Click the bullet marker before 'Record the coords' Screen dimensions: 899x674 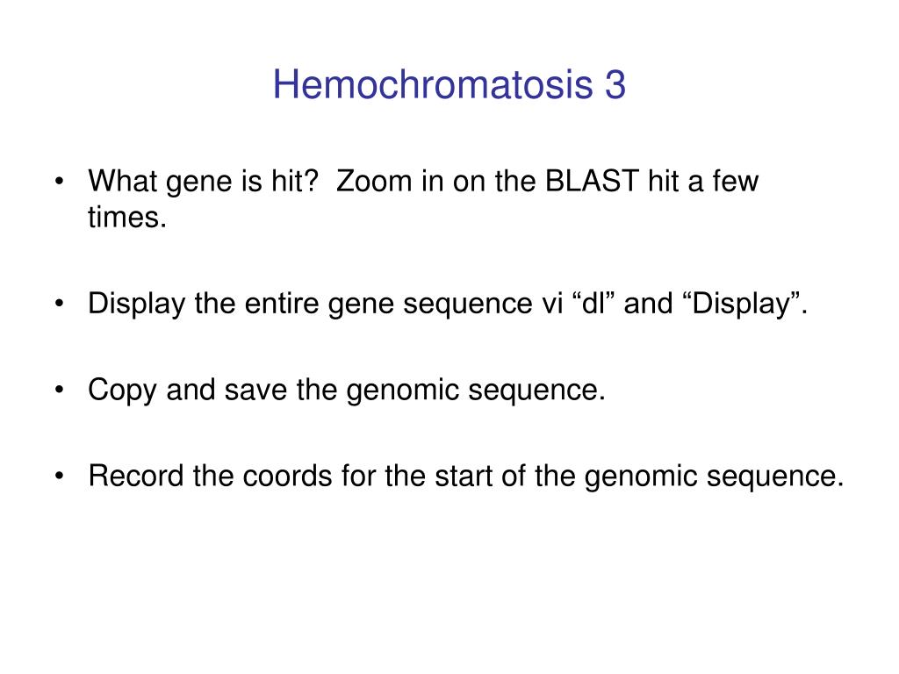click(x=59, y=477)
